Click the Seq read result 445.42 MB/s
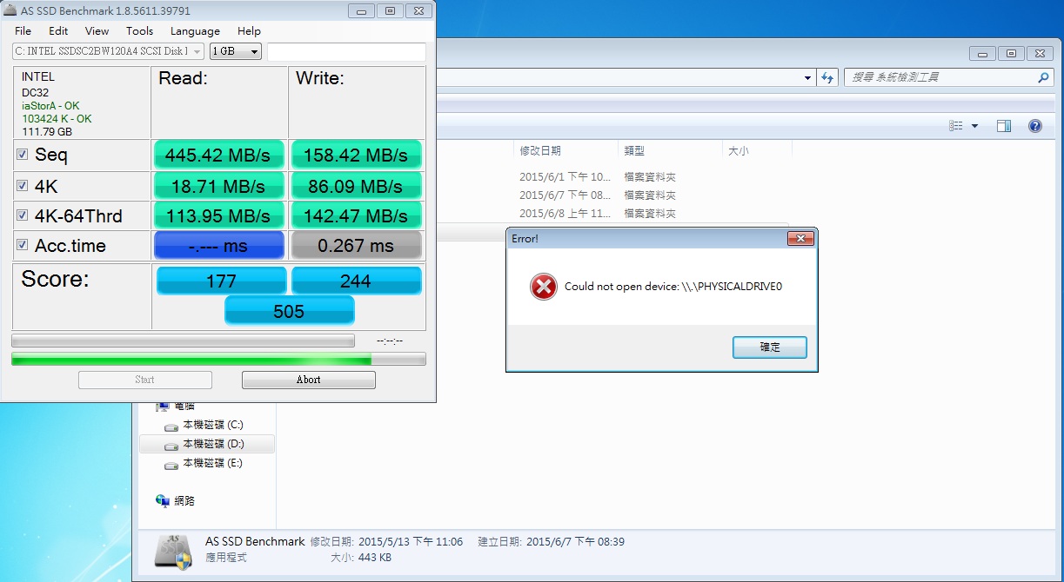 tap(219, 155)
